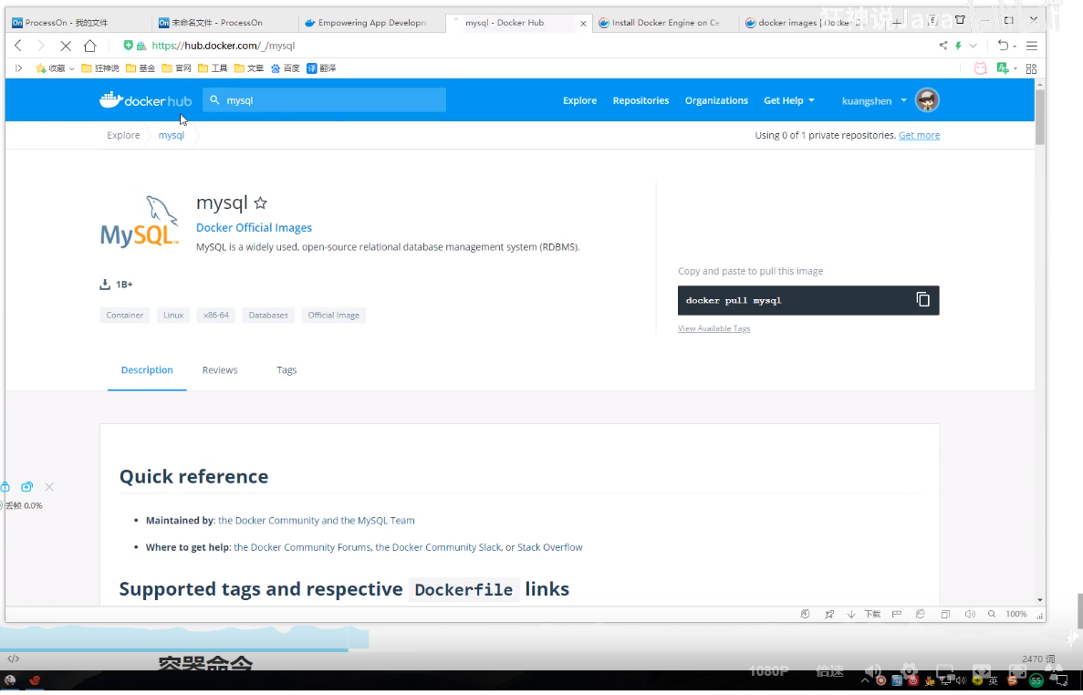Copy the docker pull mysql command
The image size is (1083, 695).
(922, 299)
